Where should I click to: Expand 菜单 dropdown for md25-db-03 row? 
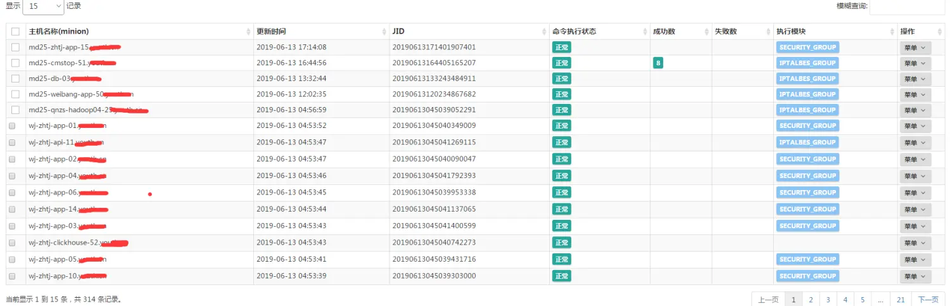[915, 79]
